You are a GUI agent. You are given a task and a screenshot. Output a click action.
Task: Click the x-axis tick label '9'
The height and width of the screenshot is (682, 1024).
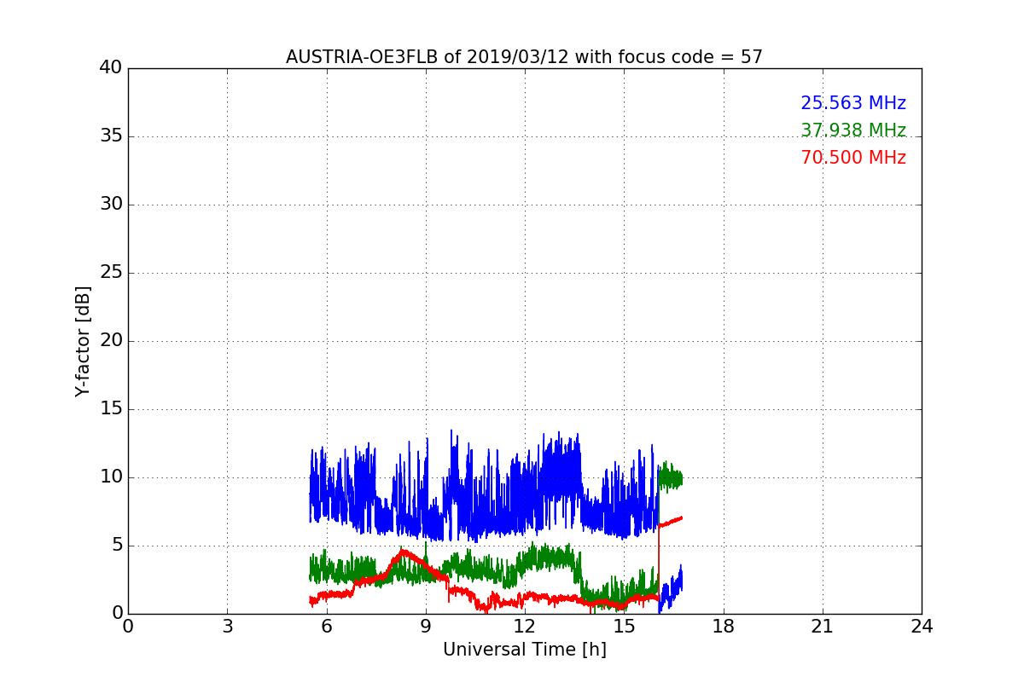426,627
